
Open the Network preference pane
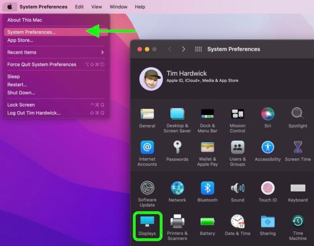(x=177, y=192)
